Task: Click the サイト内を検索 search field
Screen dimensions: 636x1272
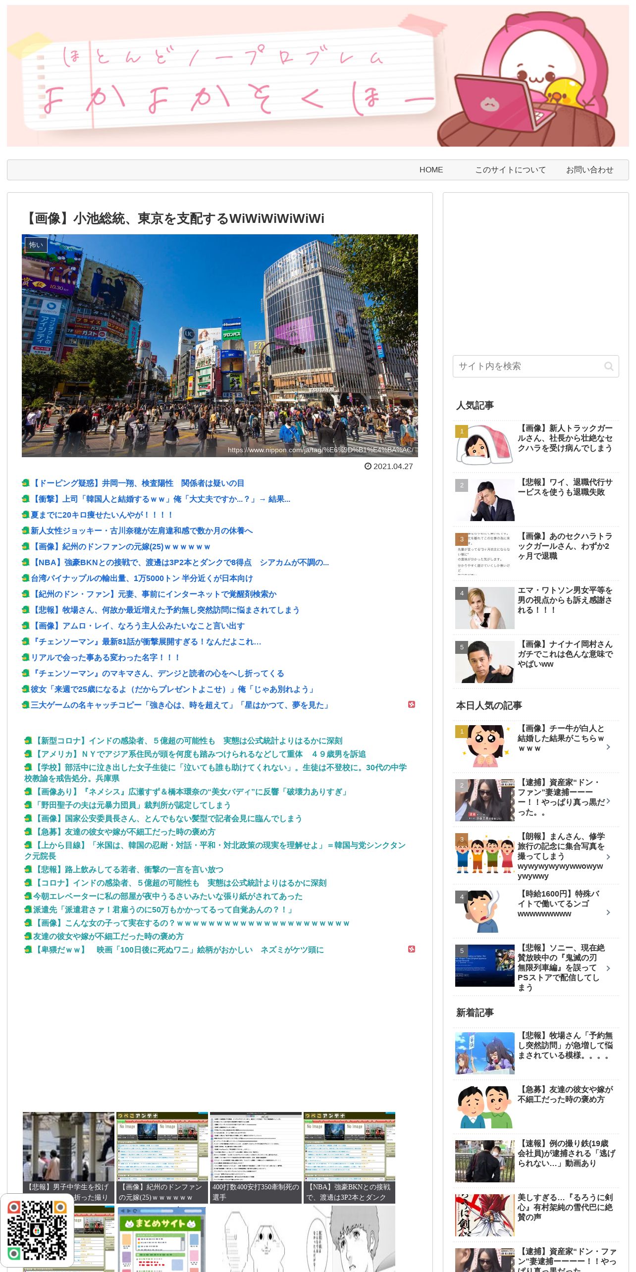Action: pos(535,366)
